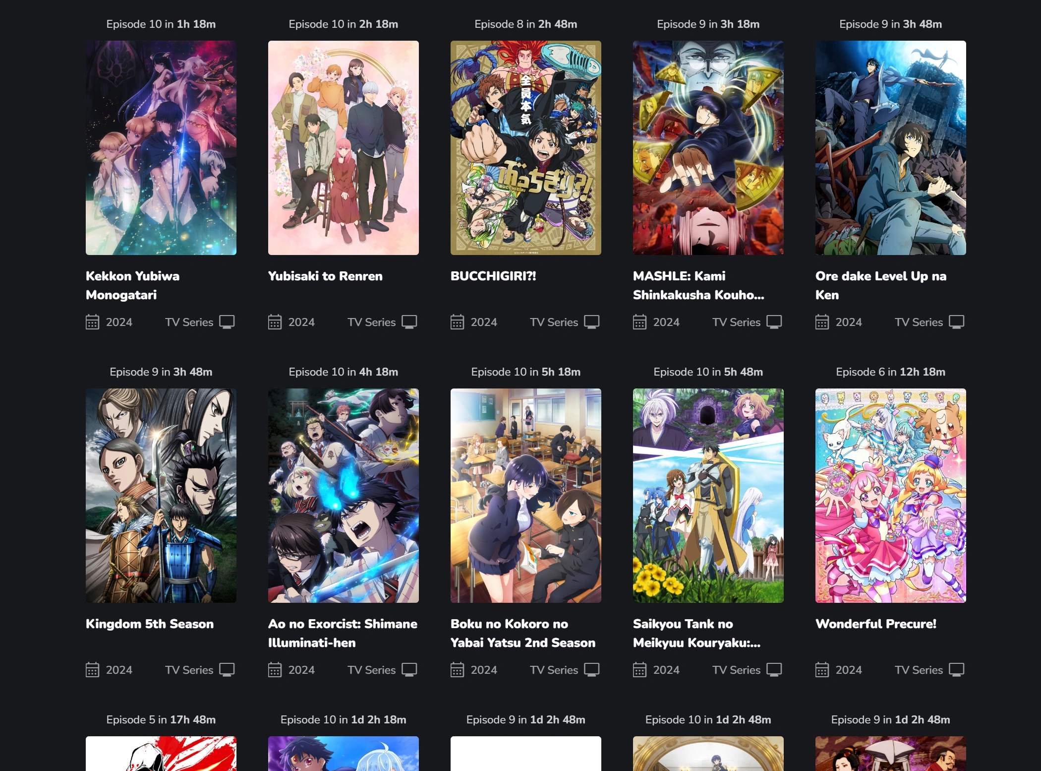
Task: Click the MASHLE poster thumbnail
Action: (708, 148)
